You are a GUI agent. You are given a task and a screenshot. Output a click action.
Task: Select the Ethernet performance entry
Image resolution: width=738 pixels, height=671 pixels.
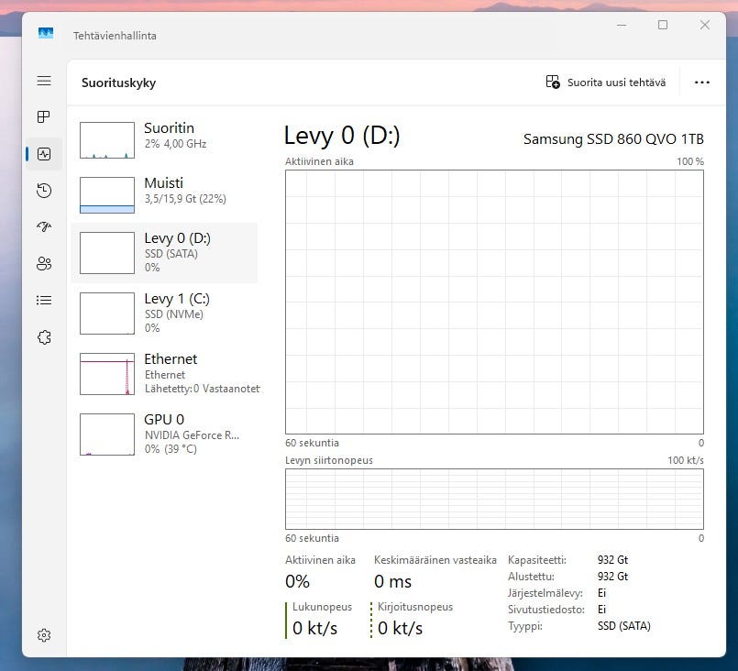(x=163, y=373)
